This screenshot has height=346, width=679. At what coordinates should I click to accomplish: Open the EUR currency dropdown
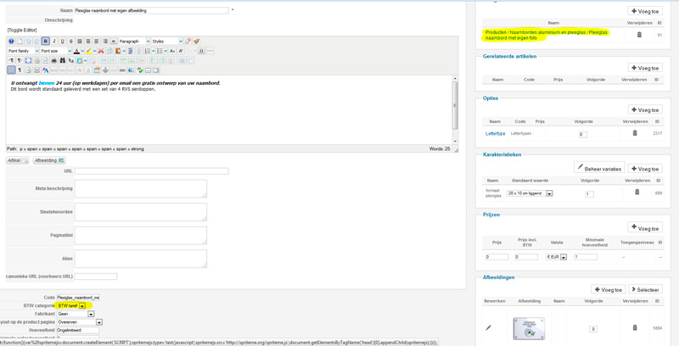click(x=556, y=257)
